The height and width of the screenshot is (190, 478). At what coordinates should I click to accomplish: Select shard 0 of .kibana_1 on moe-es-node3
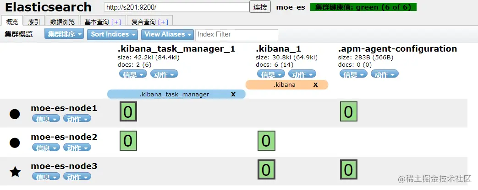point(266,169)
